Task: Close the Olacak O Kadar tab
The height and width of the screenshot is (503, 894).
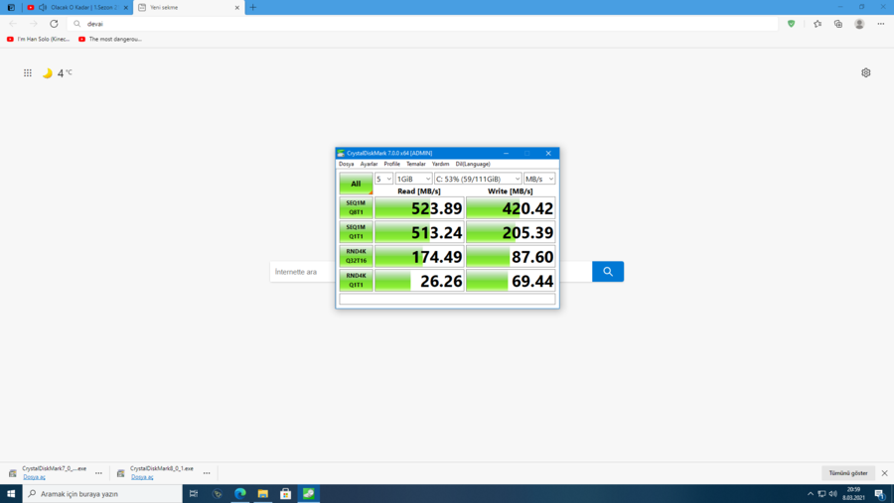Action: [126, 7]
